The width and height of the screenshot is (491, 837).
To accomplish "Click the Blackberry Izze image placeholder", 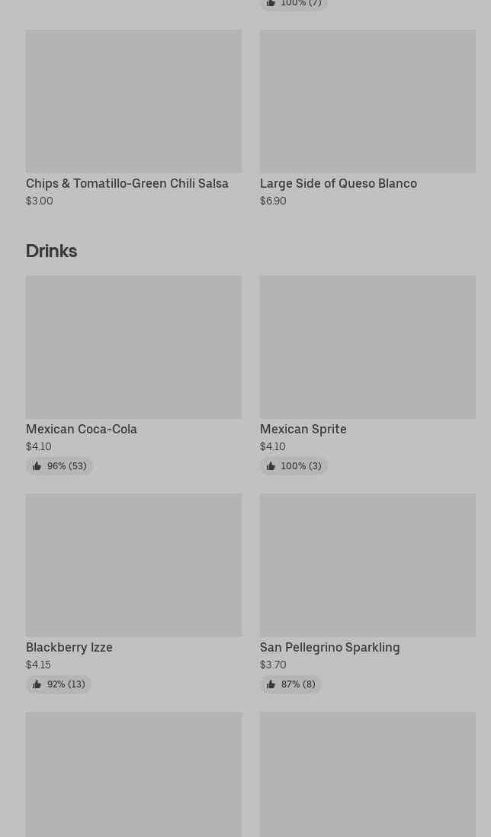I will pyautogui.click(x=133, y=565).
